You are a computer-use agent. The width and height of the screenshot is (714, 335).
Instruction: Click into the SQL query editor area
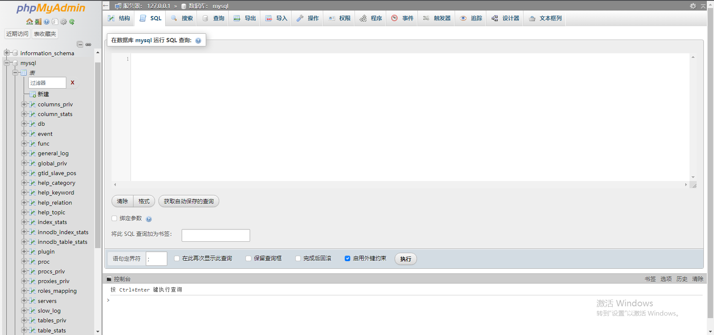click(x=410, y=117)
